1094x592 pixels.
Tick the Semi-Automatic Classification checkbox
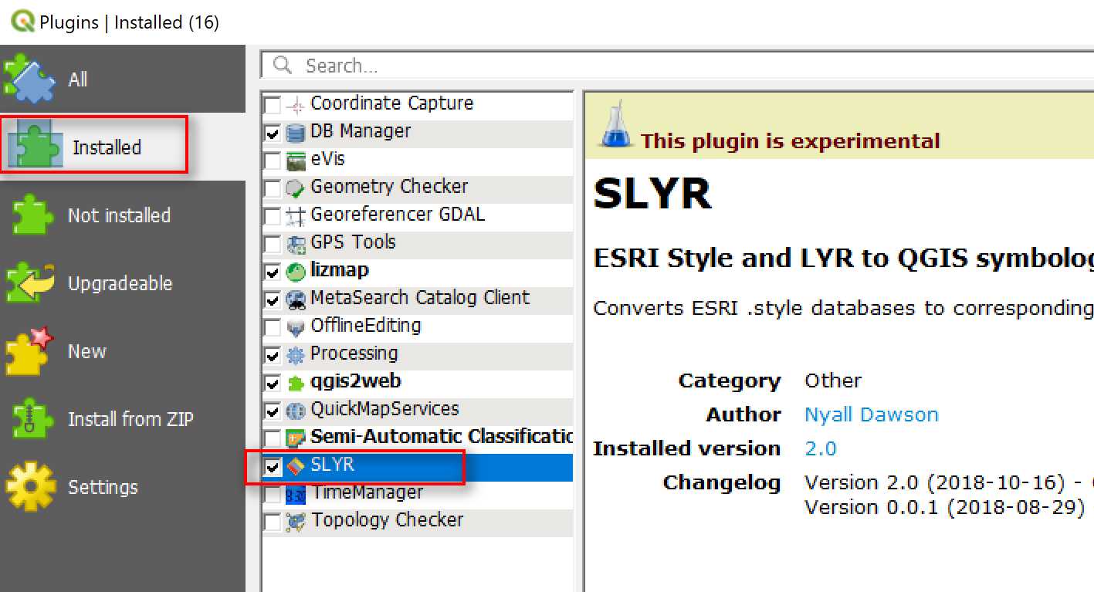pos(273,438)
